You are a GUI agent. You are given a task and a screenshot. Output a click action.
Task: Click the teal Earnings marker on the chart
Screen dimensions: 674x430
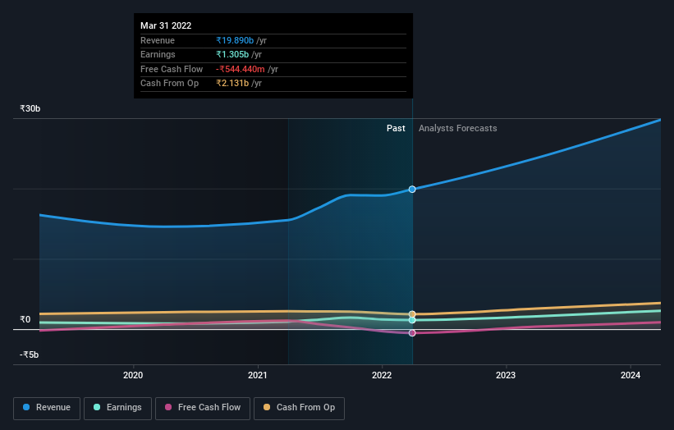pos(412,320)
